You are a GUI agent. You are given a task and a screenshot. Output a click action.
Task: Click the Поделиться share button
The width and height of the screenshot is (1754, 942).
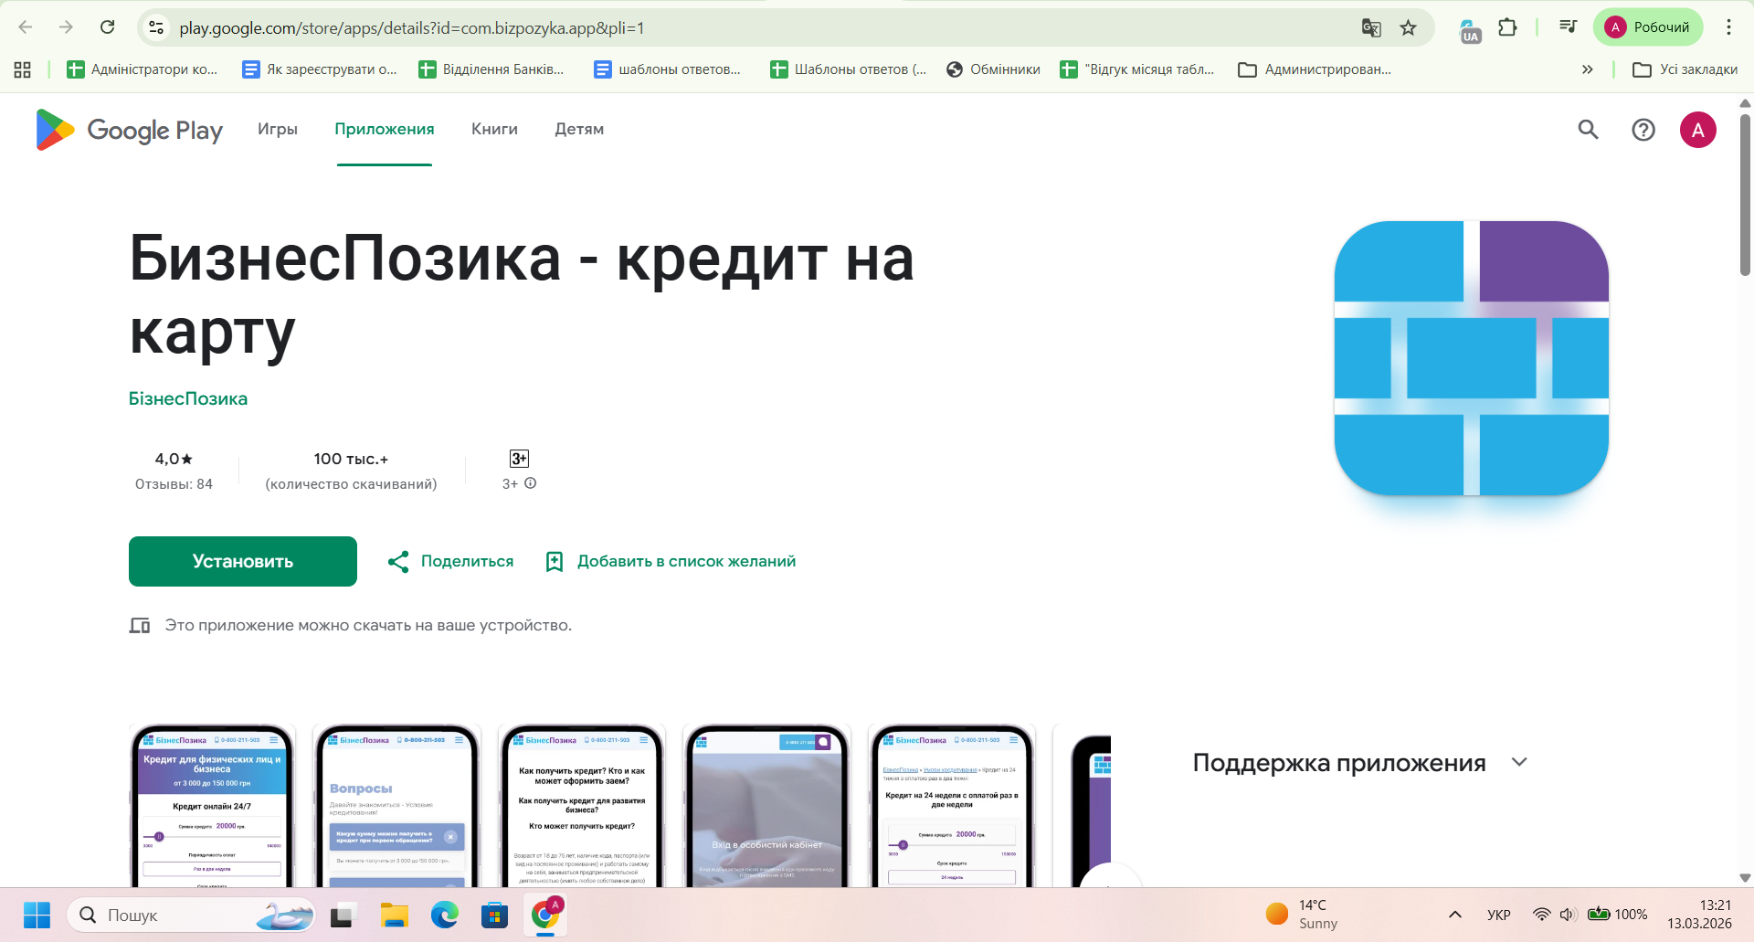450,561
